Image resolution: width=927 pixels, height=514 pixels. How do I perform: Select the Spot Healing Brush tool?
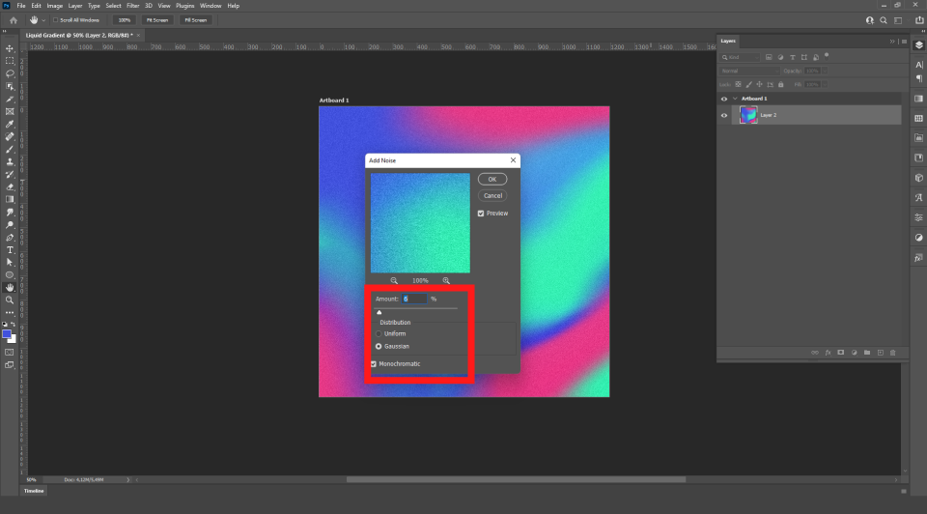10,136
